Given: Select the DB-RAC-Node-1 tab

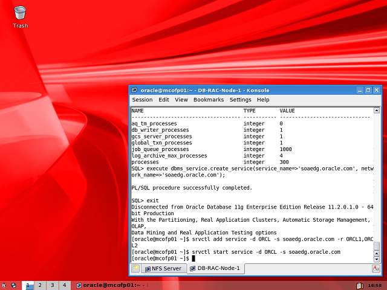Looking at the screenshot, I should (215, 268).
